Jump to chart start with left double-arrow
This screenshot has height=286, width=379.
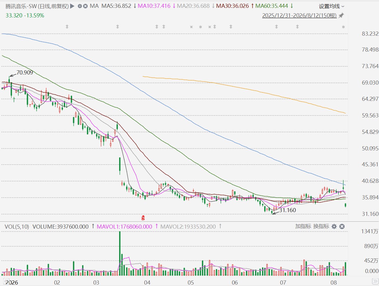(x=6, y=281)
